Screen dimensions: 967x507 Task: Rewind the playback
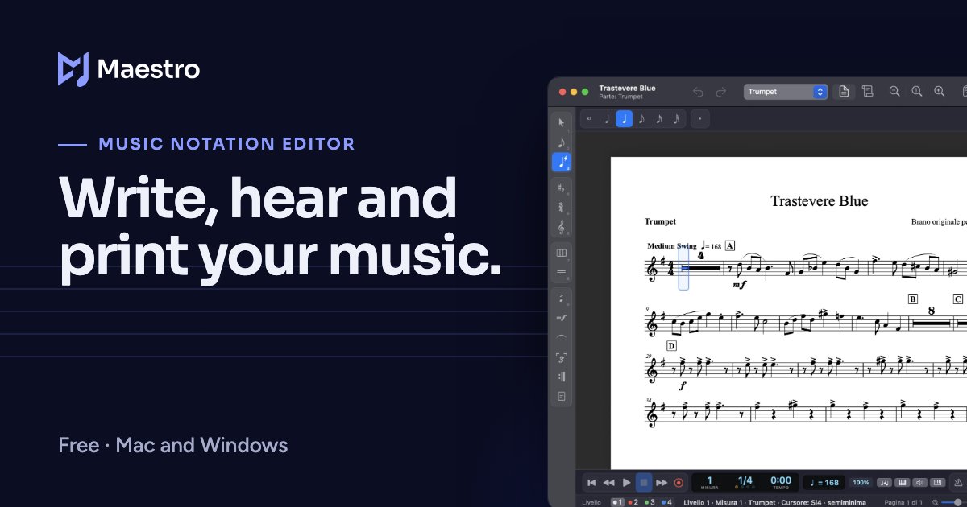609,483
